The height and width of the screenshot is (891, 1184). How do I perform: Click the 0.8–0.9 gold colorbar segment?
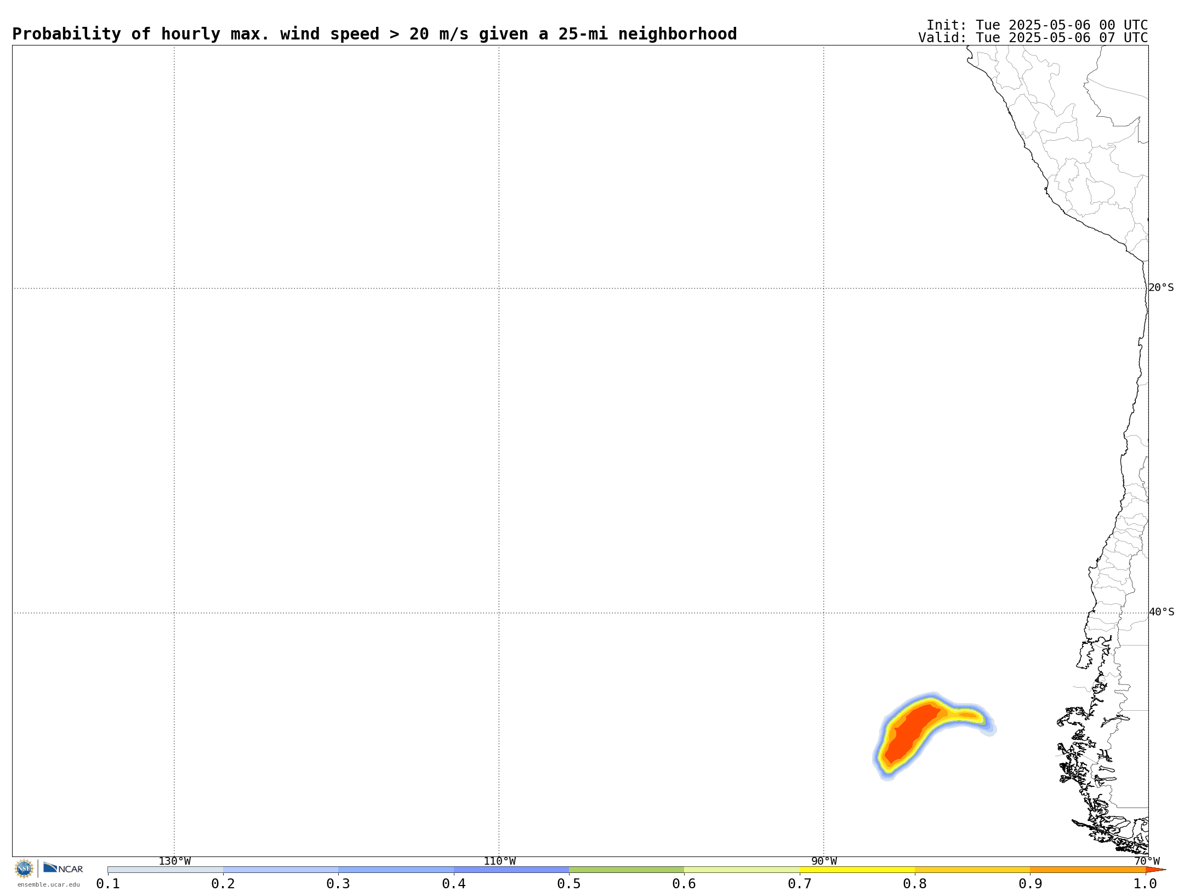pyautogui.click(x=972, y=870)
